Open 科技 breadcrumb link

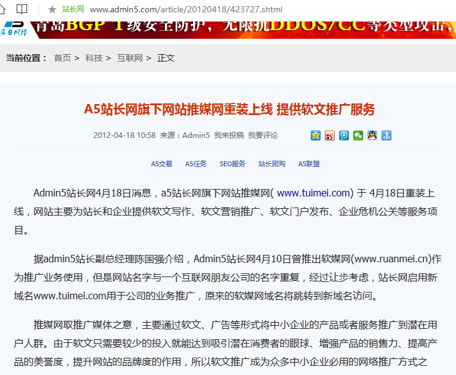[94, 58]
